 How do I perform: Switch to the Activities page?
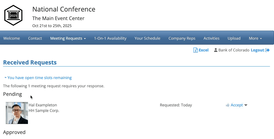(x=211, y=38)
